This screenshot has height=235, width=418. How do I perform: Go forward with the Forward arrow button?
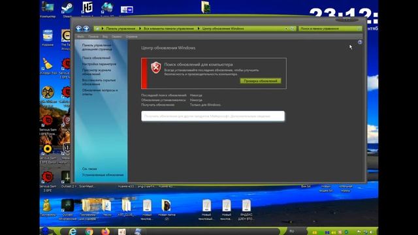pyautogui.click(x=86, y=29)
